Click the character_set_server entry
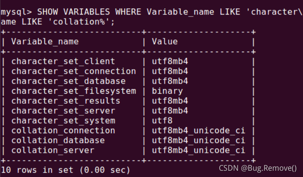The height and width of the screenshot is (177, 303). pyautogui.click(x=63, y=111)
